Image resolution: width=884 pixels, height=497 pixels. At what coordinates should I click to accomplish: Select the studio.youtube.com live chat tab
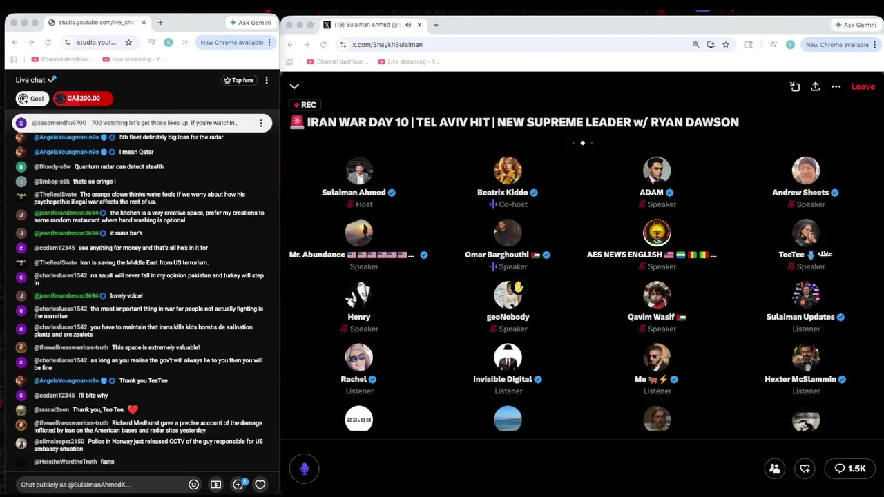97,23
